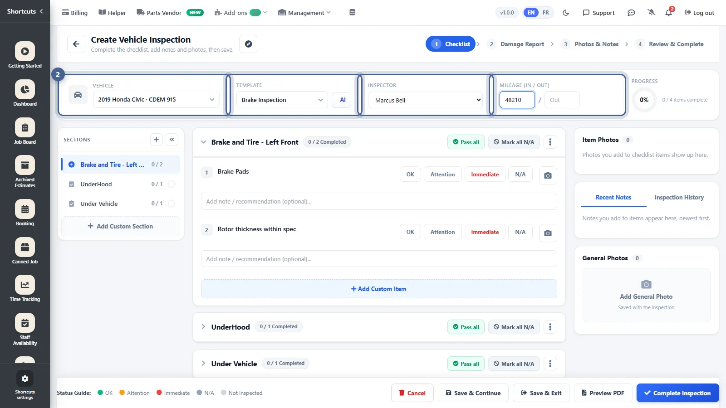Open the Inspector dropdown

[x=425, y=100]
